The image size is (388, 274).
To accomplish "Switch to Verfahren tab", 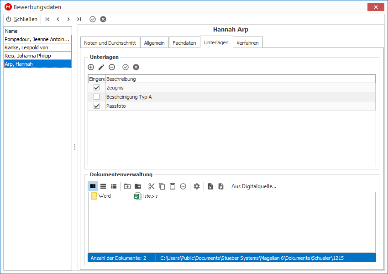I will click(247, 43).
